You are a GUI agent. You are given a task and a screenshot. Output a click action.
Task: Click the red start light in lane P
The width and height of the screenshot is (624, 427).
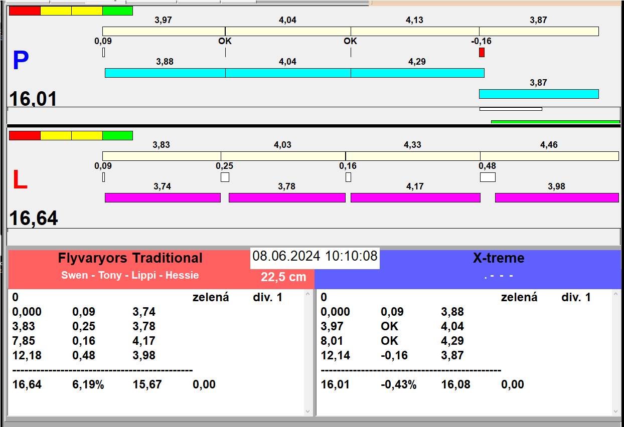click(x=25, y=11)
